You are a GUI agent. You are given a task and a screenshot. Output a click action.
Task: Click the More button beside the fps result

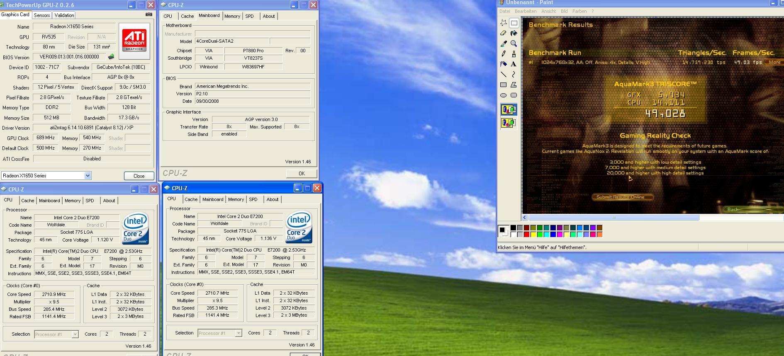click(774, 62)
